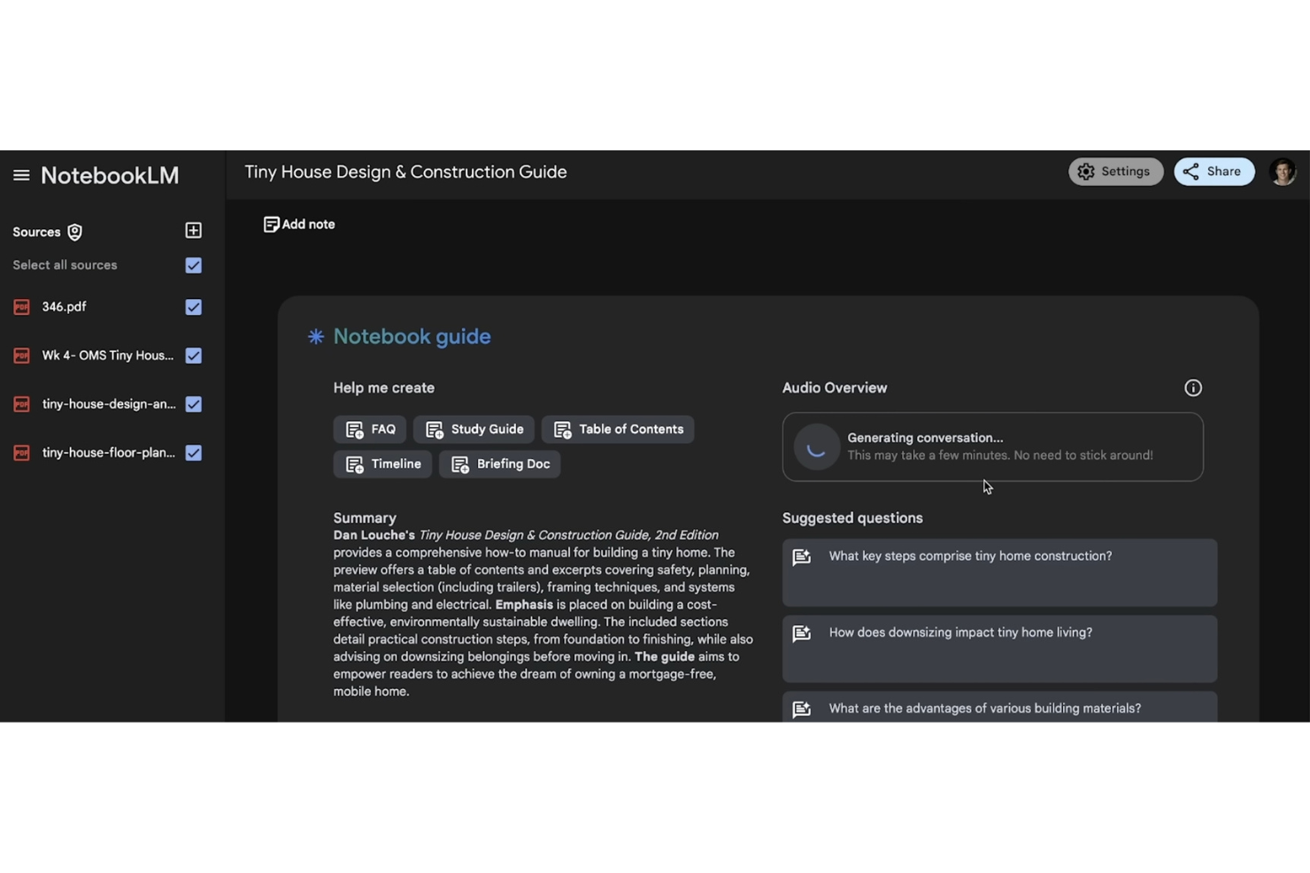
Task: Generate a Table of Contents
Action: [x=618, y=429]
